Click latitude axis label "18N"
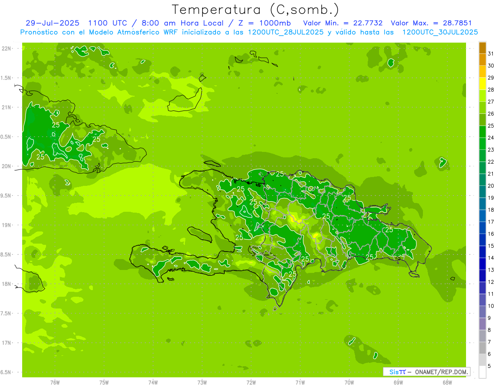This screenshot has width=502, height=388. pyautogui.click(x=7, y=284)
